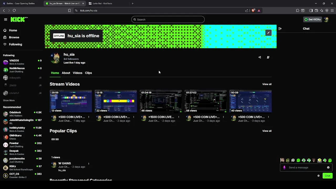Open the hamburger menu beside the Kick logo
Screen dimensions: 336x189
6,19
